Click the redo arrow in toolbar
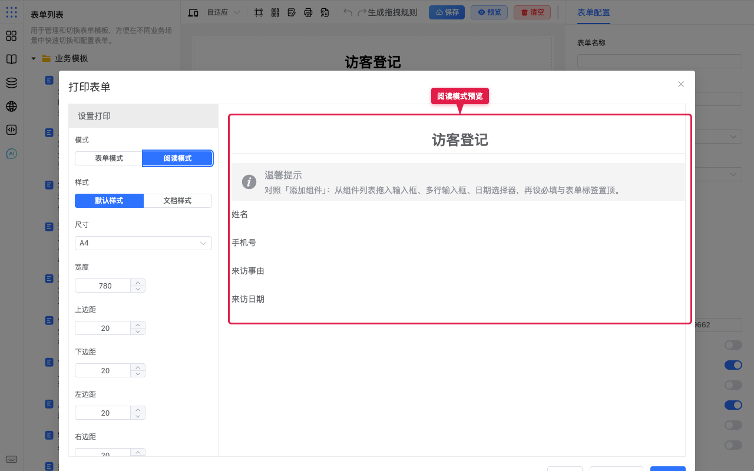 [x=362, y=12]
